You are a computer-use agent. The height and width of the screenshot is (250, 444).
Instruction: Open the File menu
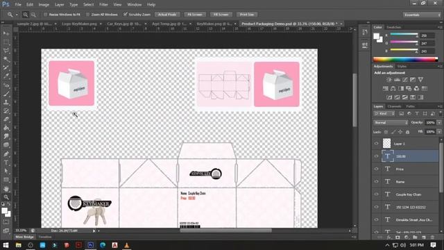point(18,5)
